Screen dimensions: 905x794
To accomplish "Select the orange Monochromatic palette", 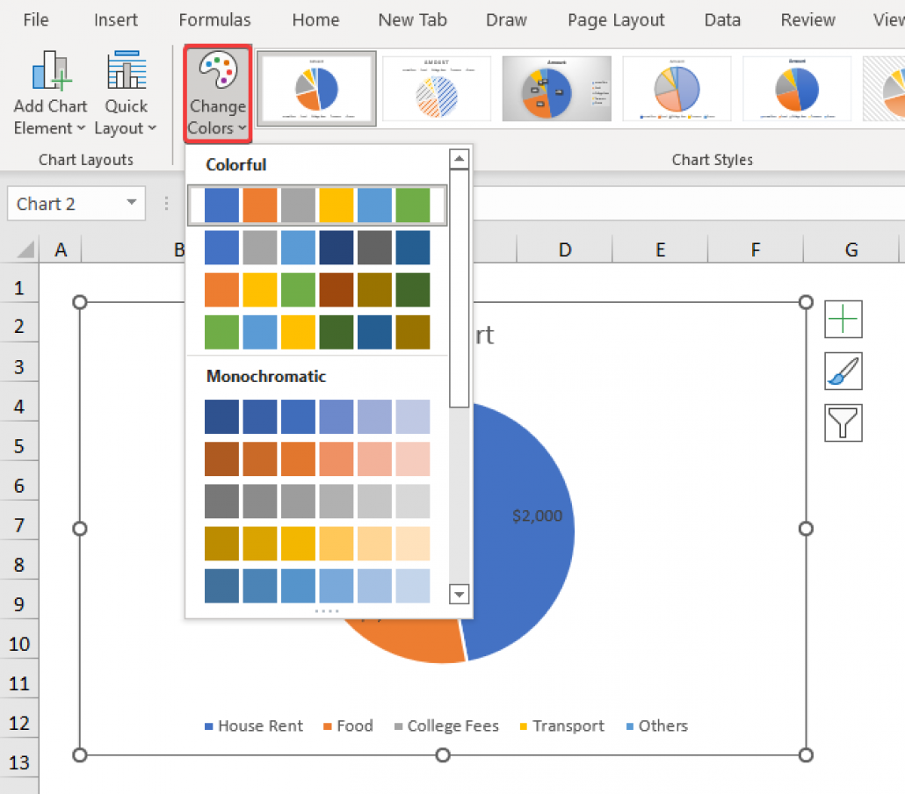I will [317, 459].
